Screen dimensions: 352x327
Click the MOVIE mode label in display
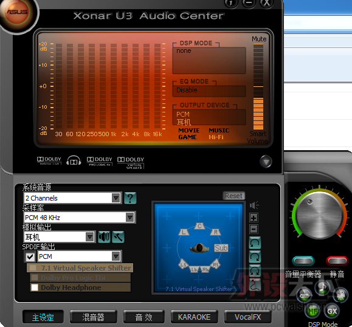pyautogui.click(x=189, y=131)
